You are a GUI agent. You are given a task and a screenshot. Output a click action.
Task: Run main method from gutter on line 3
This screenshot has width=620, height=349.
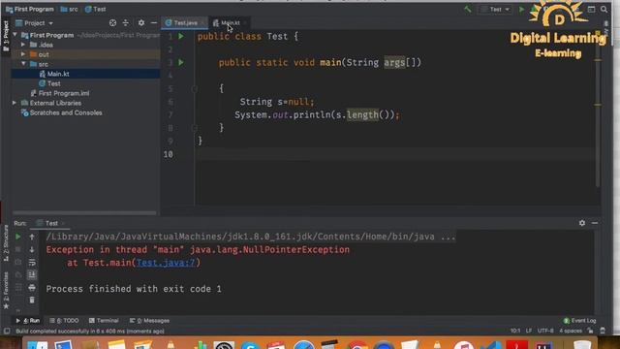click(x=181, y=62)
